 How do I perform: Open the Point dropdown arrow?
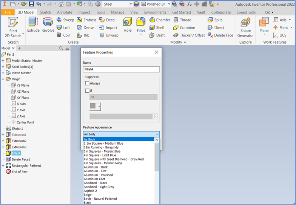[291, 28]
